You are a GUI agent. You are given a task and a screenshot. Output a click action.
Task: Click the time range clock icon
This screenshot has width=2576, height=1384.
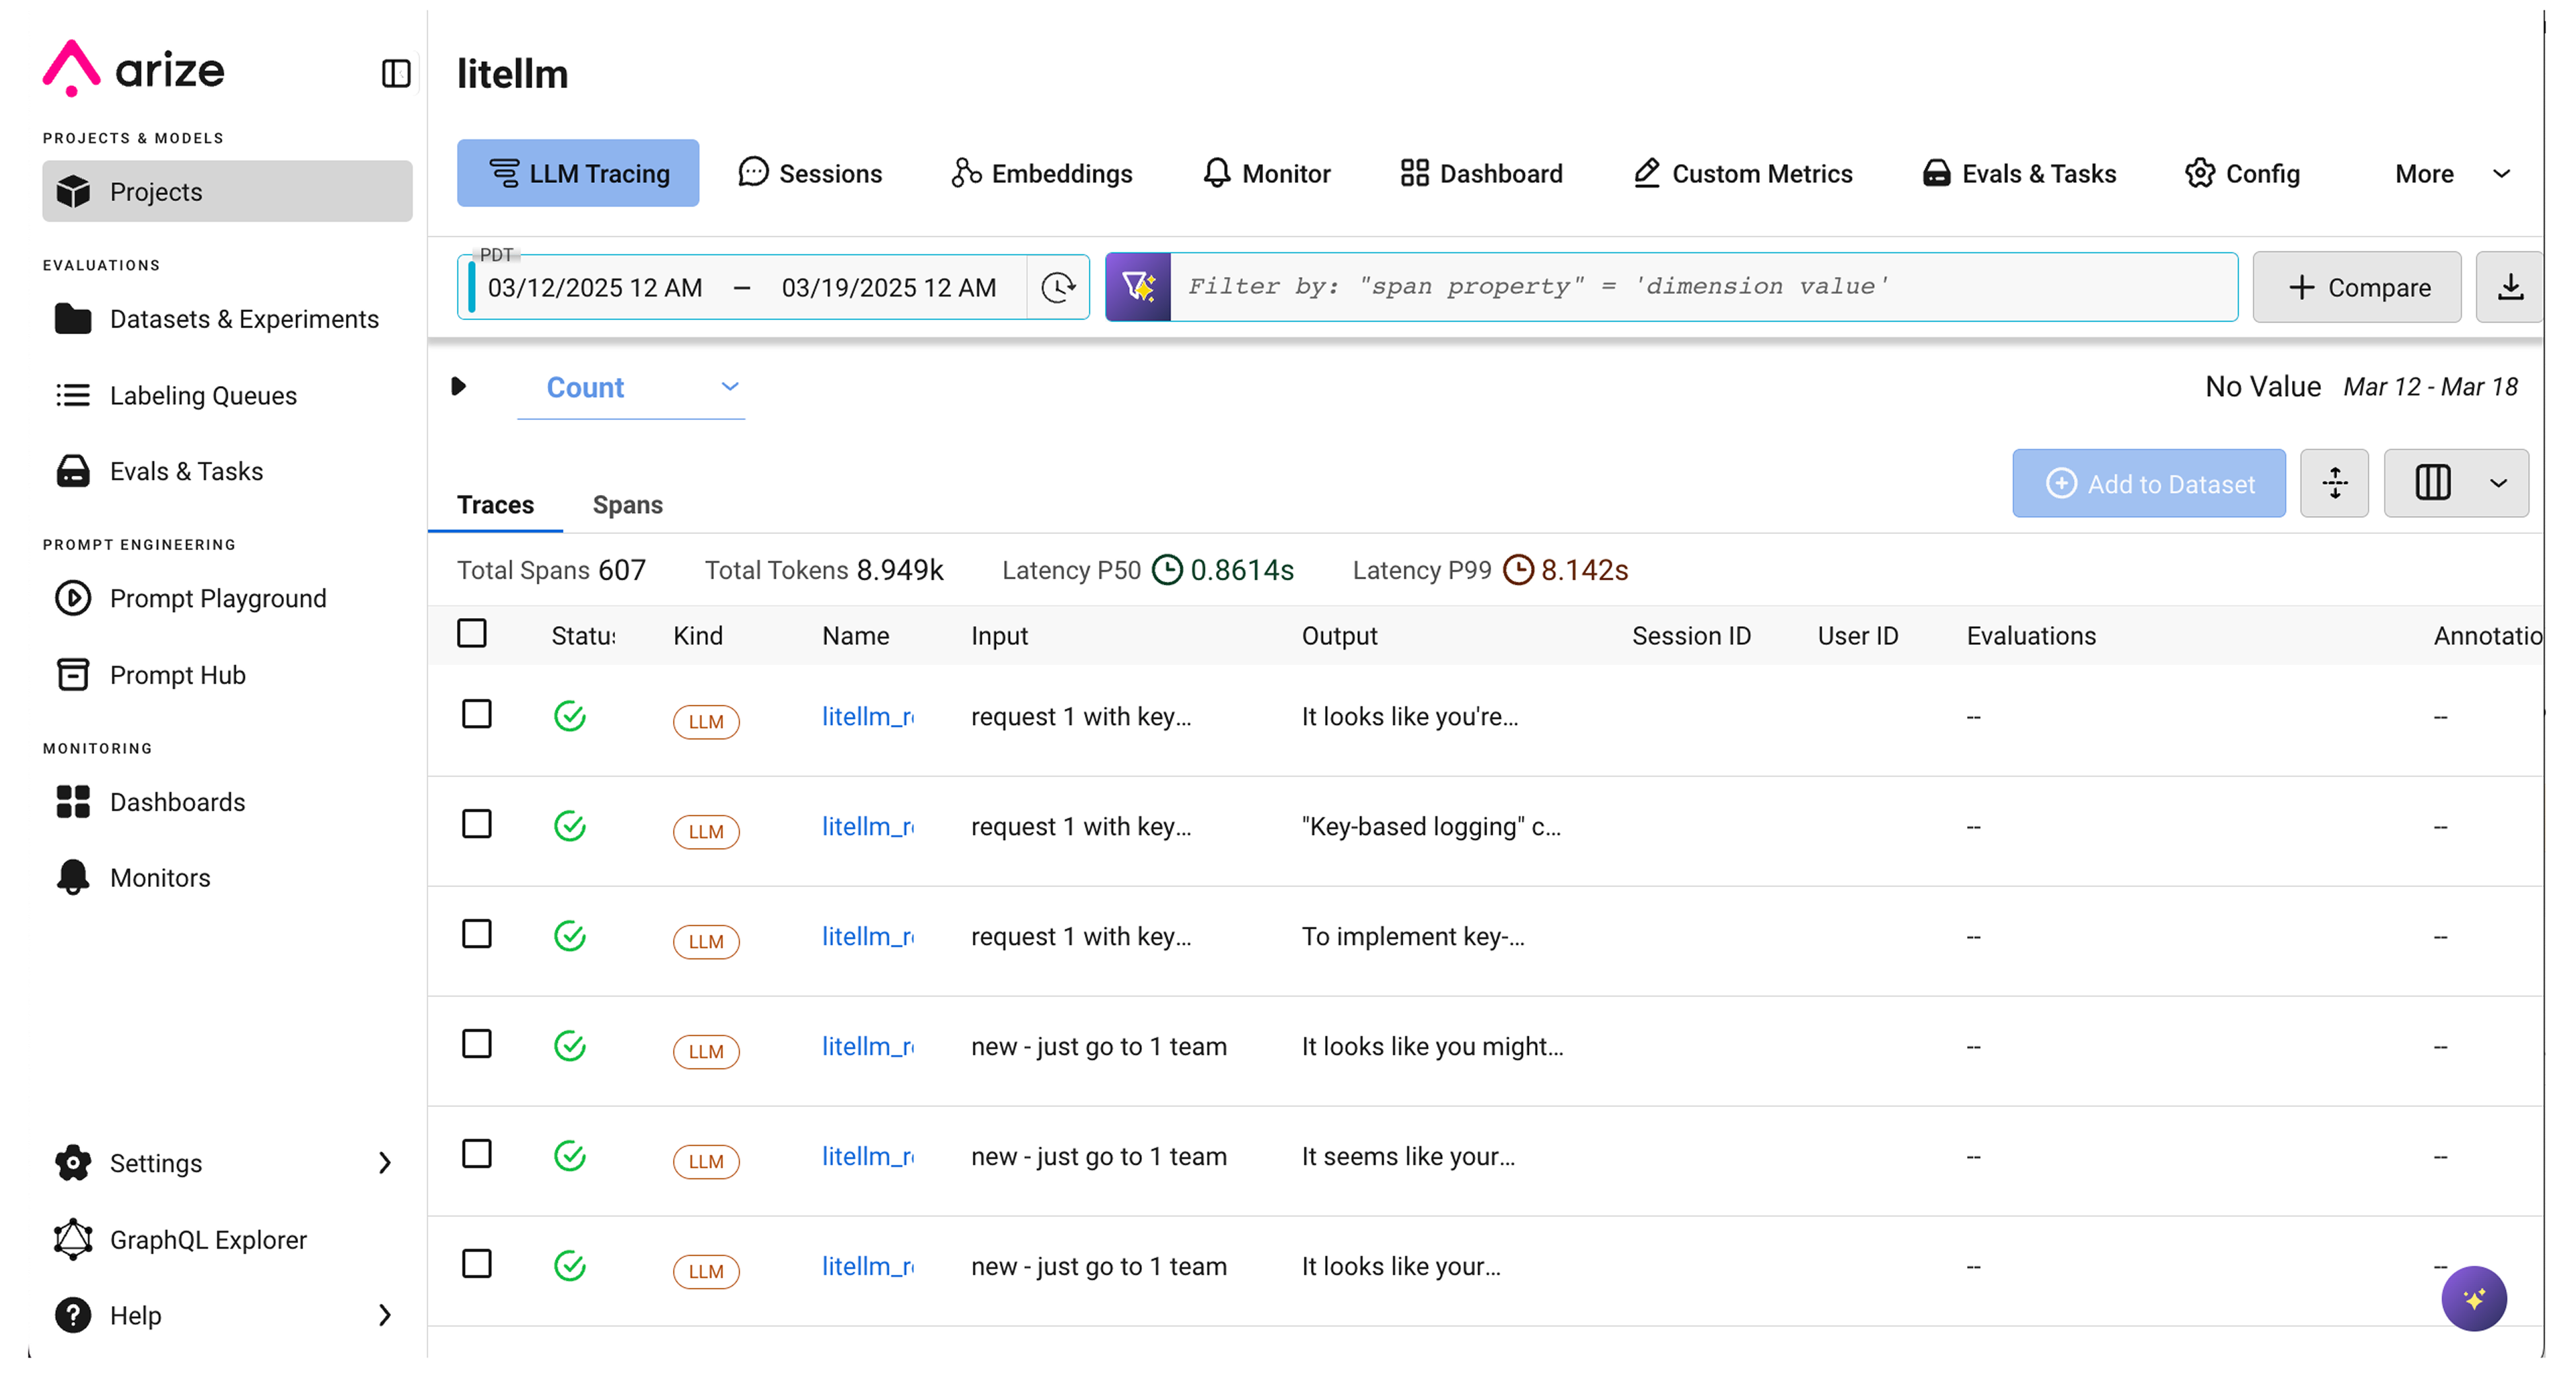coord(1058,288)
